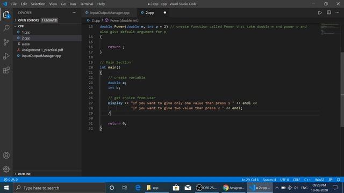Click the 1 UNSAVED badge in Open Editors
The height and width of the screenshot is (193, 344).
pos(49,20)
